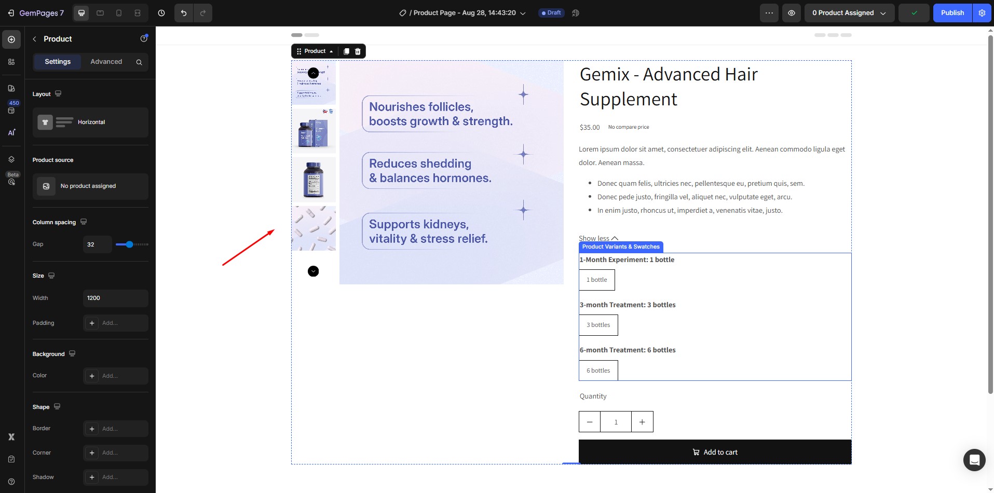Viewport: 994px width, 493px height.
Task: Collapse description with Show less
Action: coord(598,239)
